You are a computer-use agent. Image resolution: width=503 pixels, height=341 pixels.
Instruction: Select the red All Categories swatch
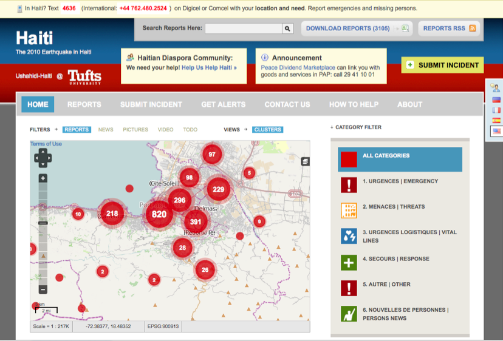(x=349, y=160)
